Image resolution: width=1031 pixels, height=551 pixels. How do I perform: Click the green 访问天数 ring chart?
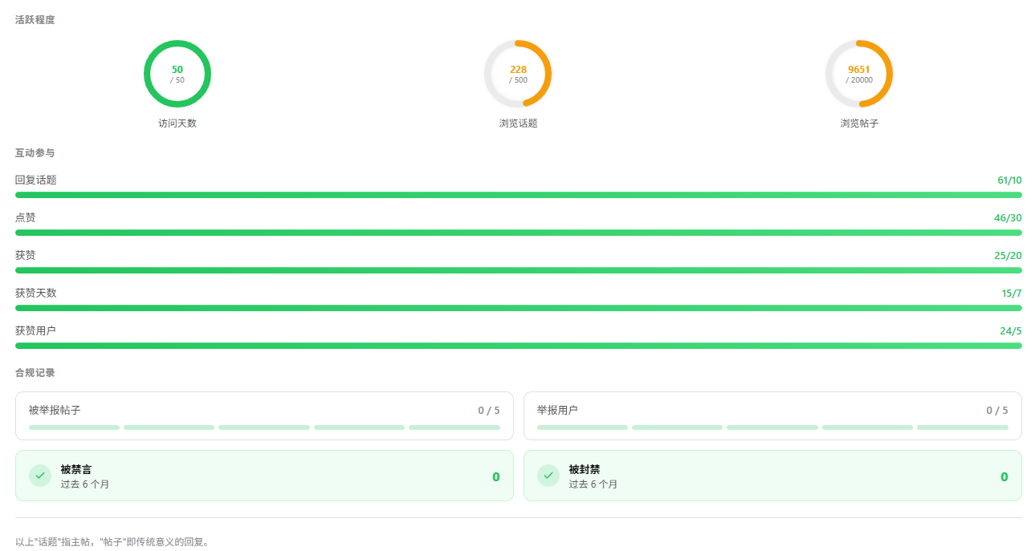[x=177, y=74]
